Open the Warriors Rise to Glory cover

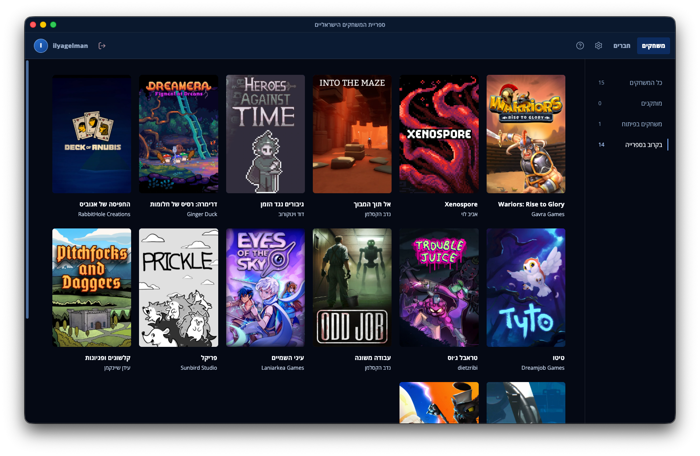[x=526, y=134]
